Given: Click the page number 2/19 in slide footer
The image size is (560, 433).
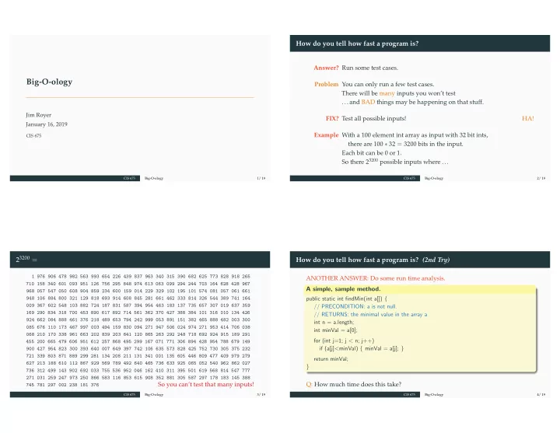Looking at the screenshot, I should click(x=541, y=178).
